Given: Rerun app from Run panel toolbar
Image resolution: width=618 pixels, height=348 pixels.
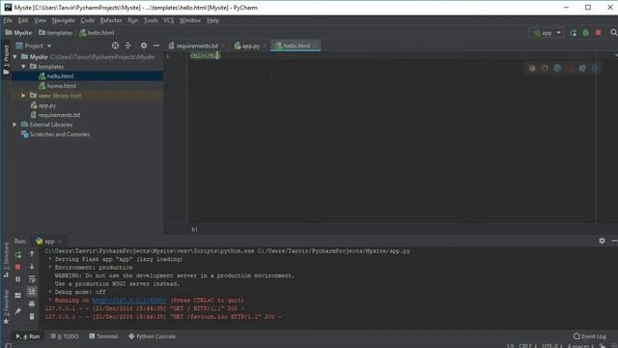Looking at the screenshot, I should [18, 255].
